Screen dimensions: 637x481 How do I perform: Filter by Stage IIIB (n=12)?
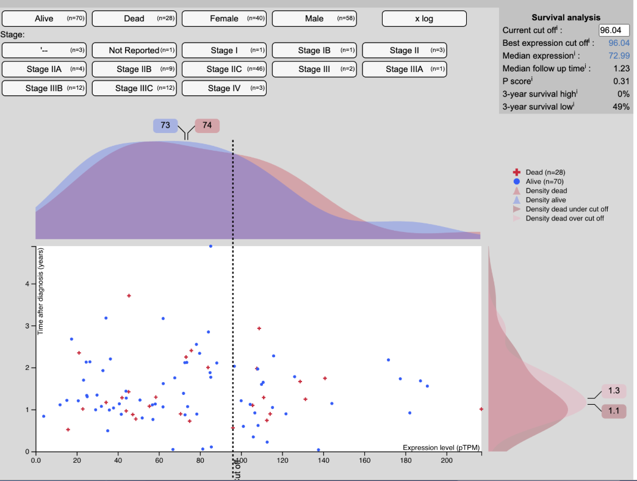tap(44, 88)
